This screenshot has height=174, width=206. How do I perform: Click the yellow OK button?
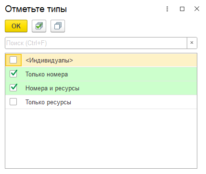pos(16,26)
